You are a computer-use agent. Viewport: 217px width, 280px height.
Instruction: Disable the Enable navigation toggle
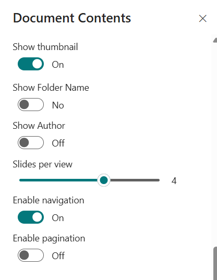[x=31, y=217]
